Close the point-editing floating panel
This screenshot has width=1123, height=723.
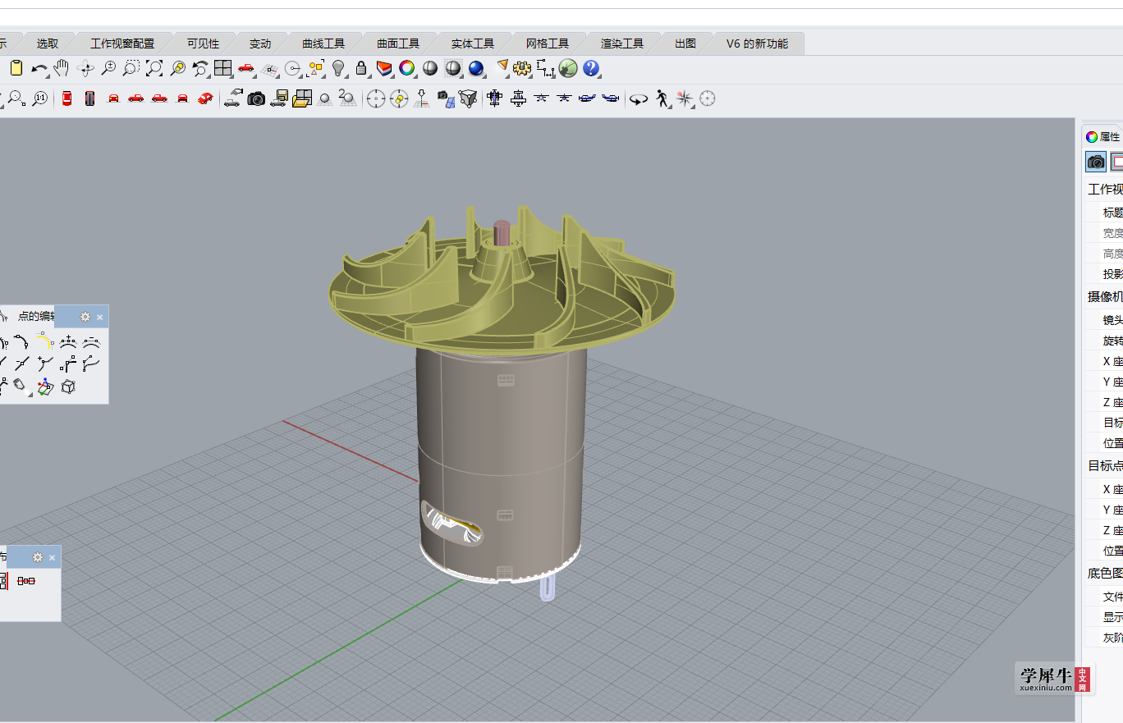point(100,317)
